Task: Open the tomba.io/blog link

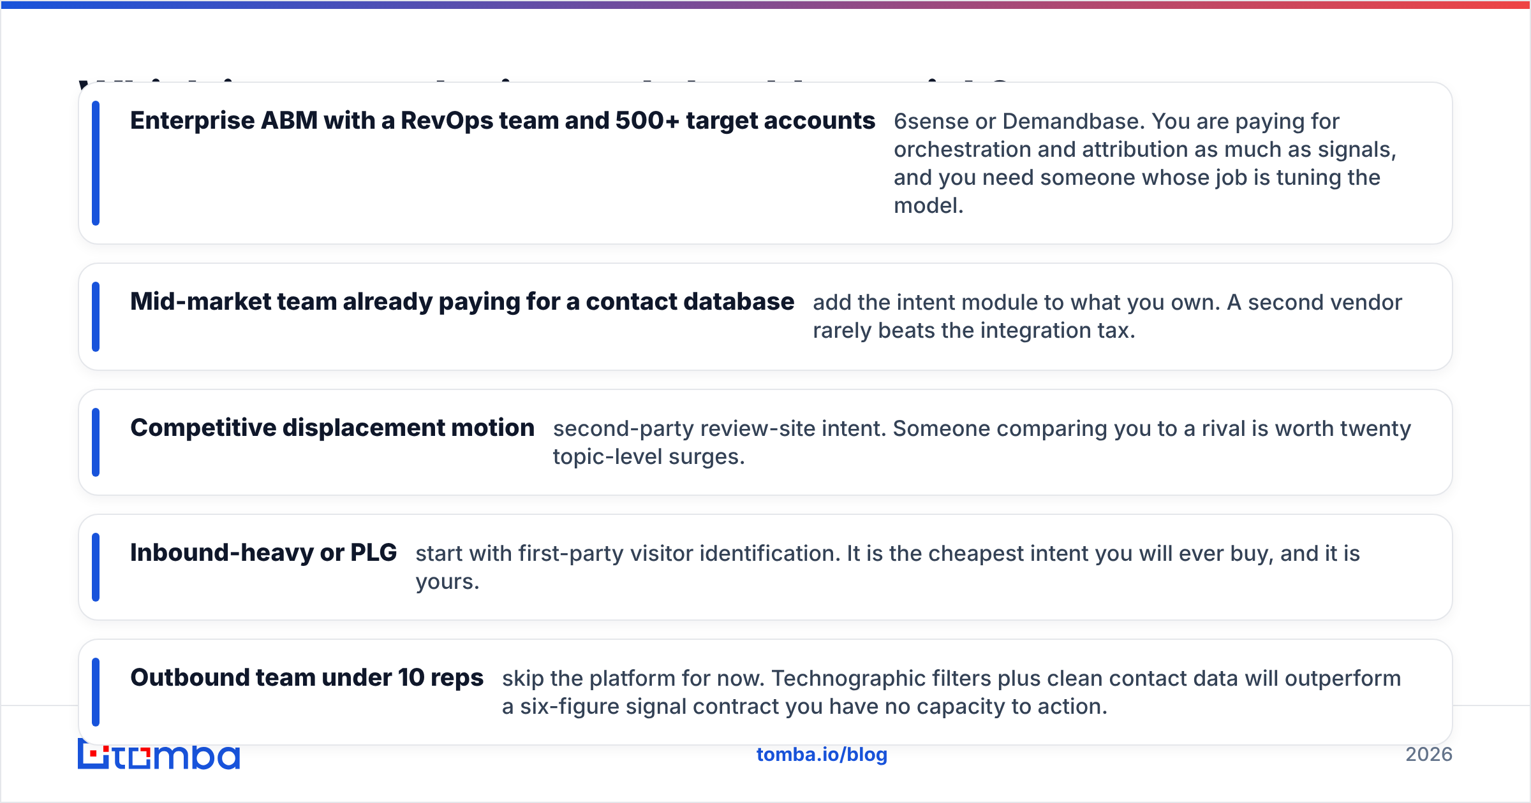Action: pyautogui.click(x=822, y=755)
